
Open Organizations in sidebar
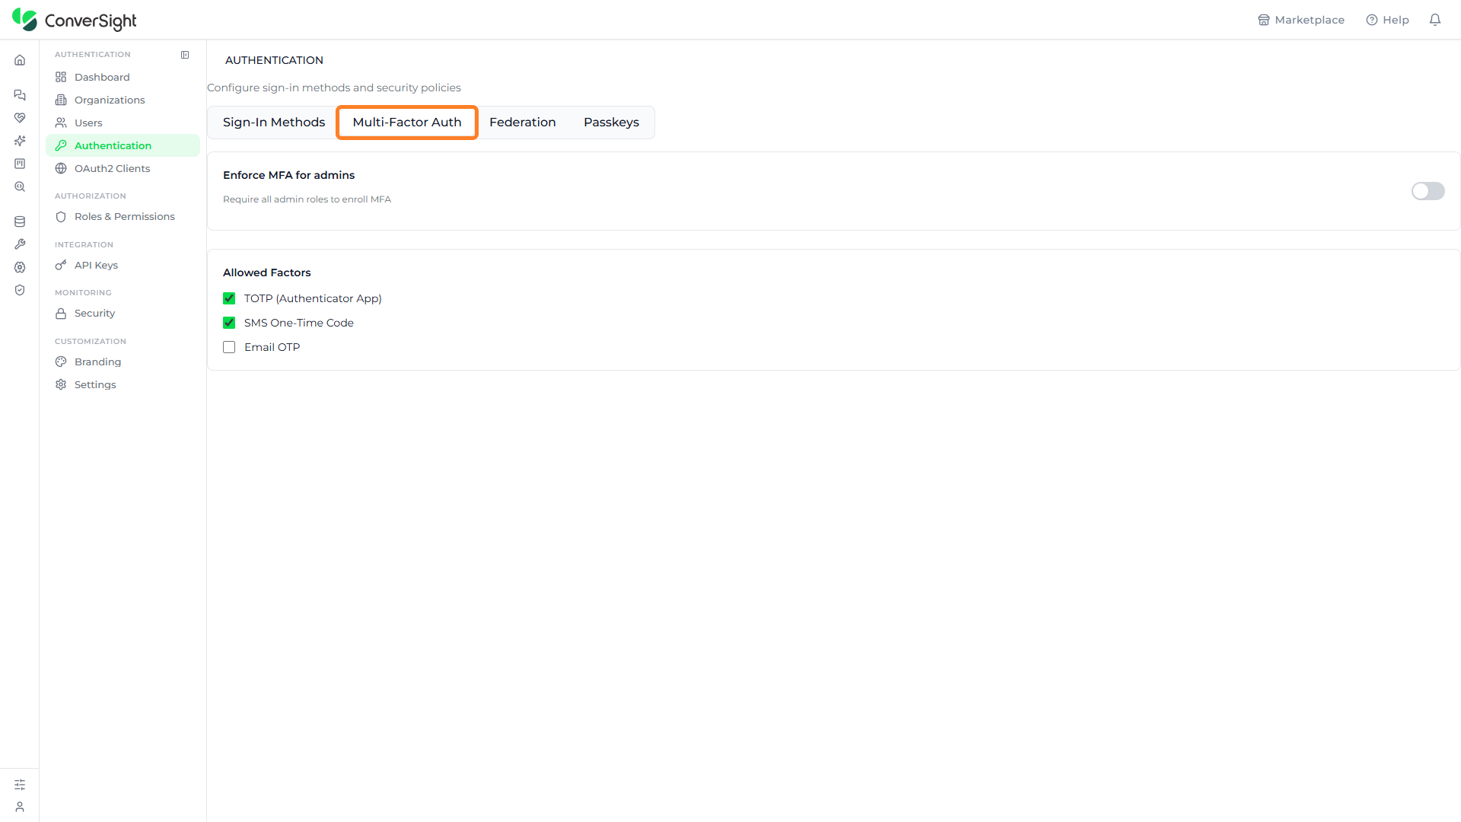[x=123, y=100]
